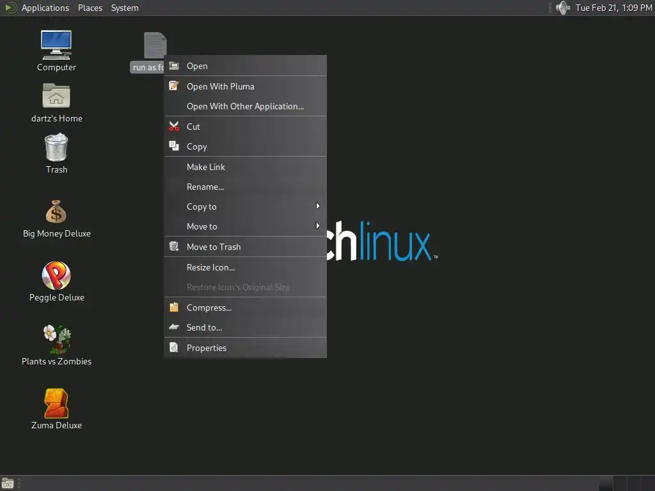Viewport: 655px width, 491px height.
Task: Click the clock showing Tue Feb 21
Action: tap(613, 8)
